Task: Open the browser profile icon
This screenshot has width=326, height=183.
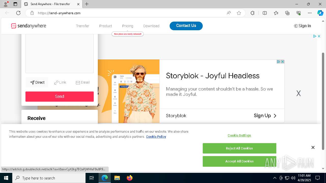Action: click(5, 4)
